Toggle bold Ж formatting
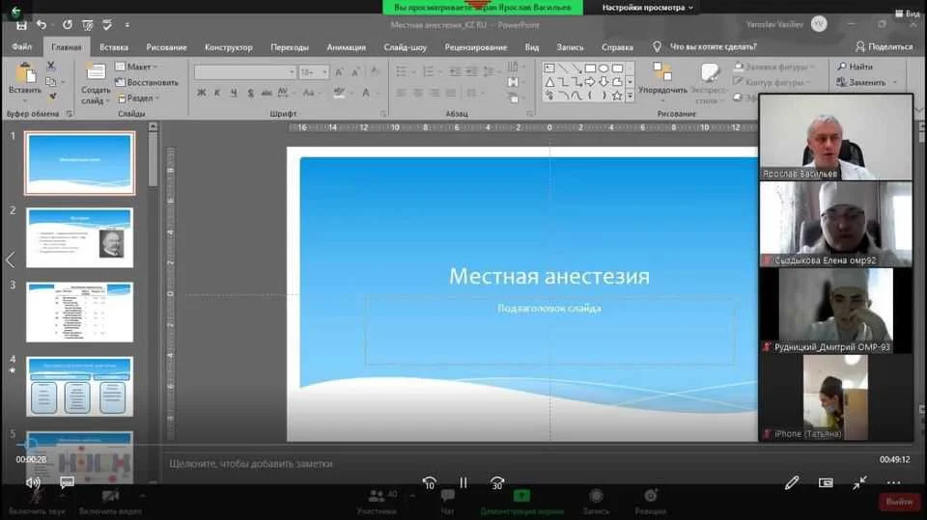The height and width of the screenshot is (520, 927). 202,93
